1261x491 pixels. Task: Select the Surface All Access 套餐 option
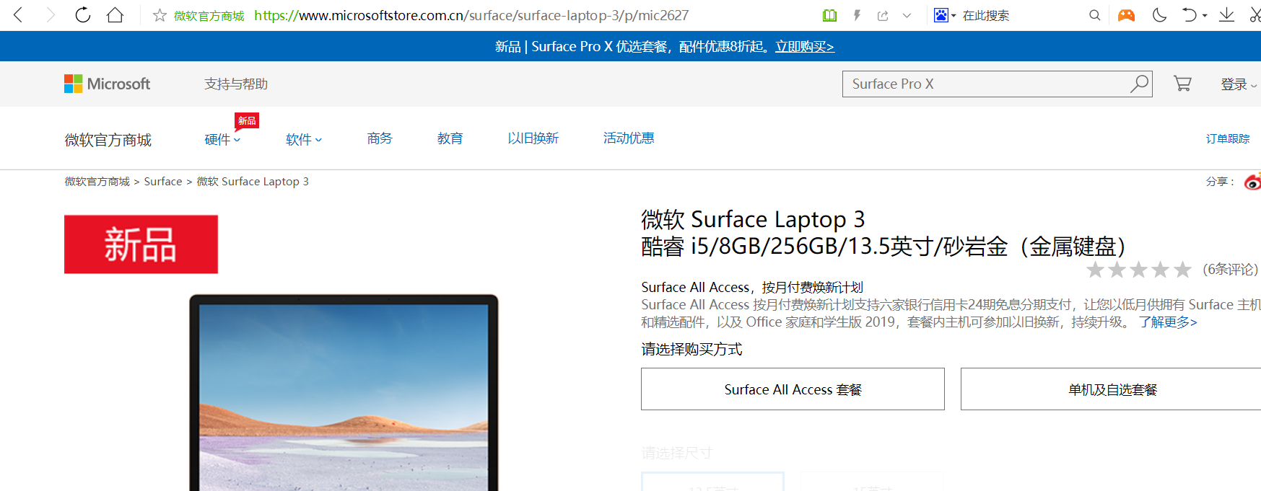pyautogui.click(x=793, y=389)
